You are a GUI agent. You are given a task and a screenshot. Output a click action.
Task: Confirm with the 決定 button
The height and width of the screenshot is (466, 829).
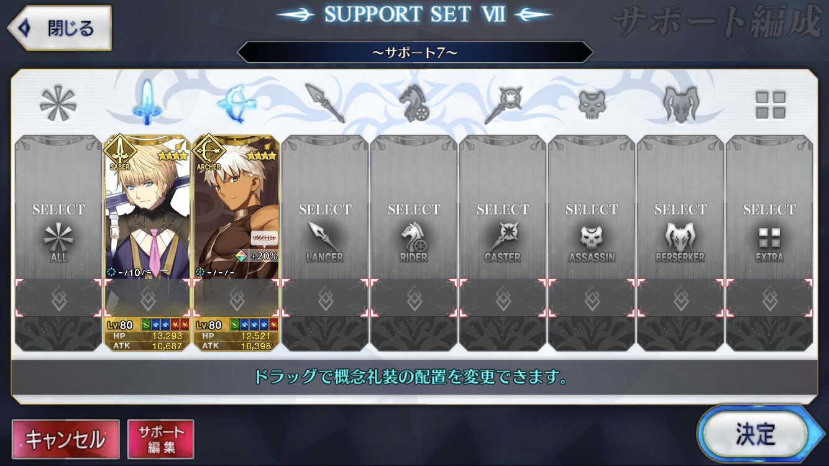pos(756,434)
